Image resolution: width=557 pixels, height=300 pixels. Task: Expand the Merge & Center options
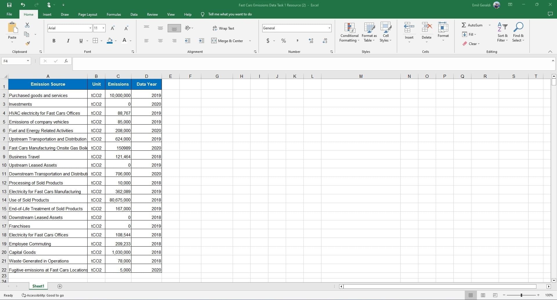click(250, 41)
